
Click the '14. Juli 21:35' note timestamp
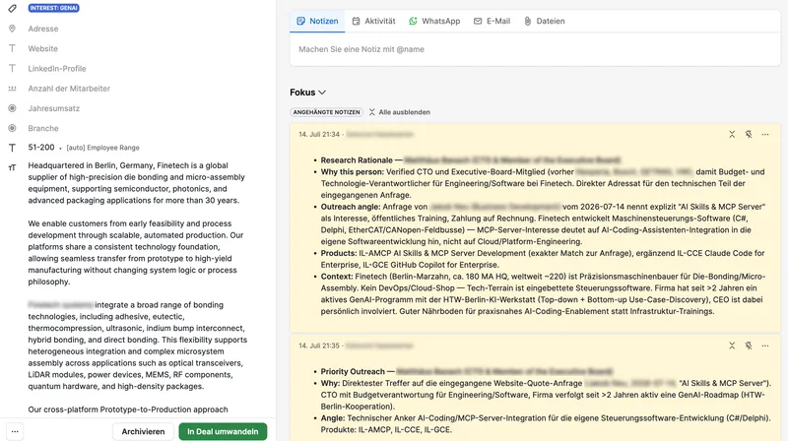tap(318, 346)
